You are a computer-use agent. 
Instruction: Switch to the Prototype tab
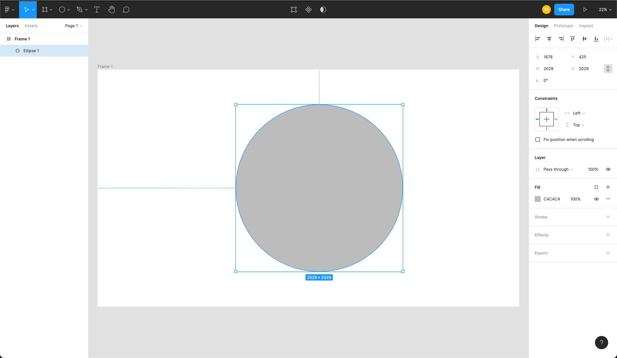(x=563, y=26)
